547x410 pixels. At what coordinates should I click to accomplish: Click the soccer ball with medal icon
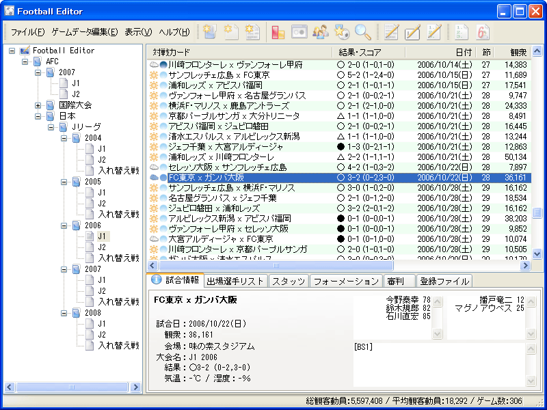click(x=341, y=32)
